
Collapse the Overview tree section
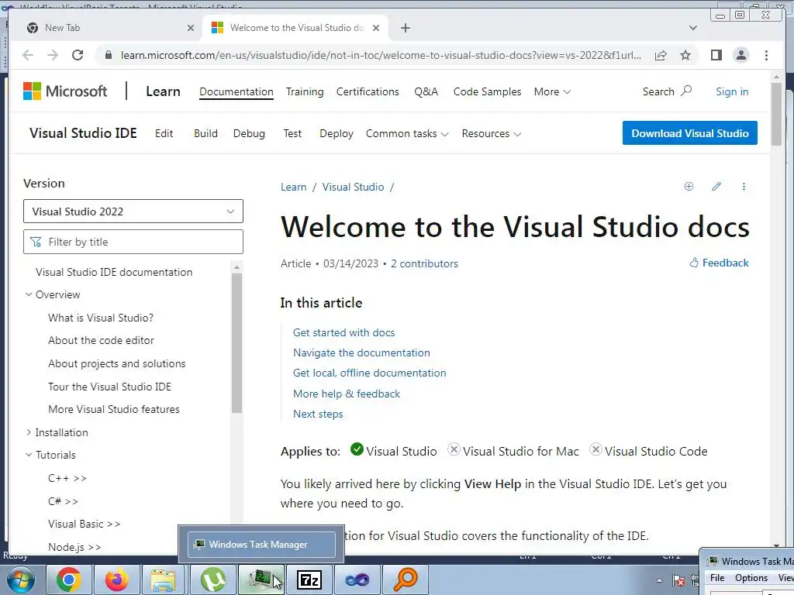(29, 294)
